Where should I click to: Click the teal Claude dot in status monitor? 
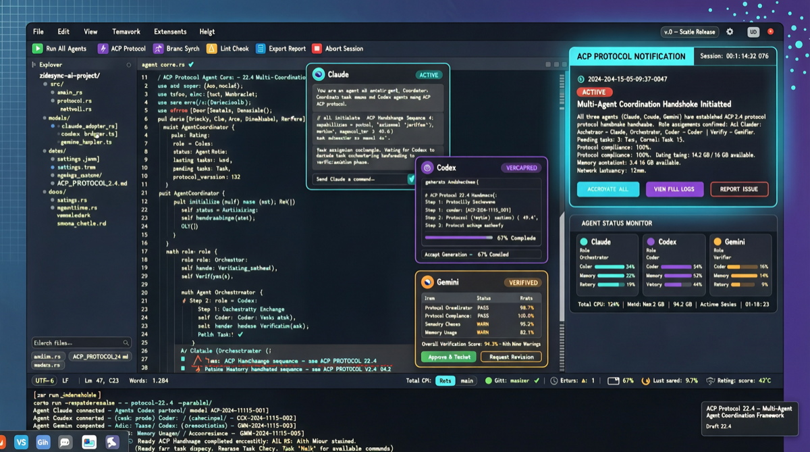584,241
